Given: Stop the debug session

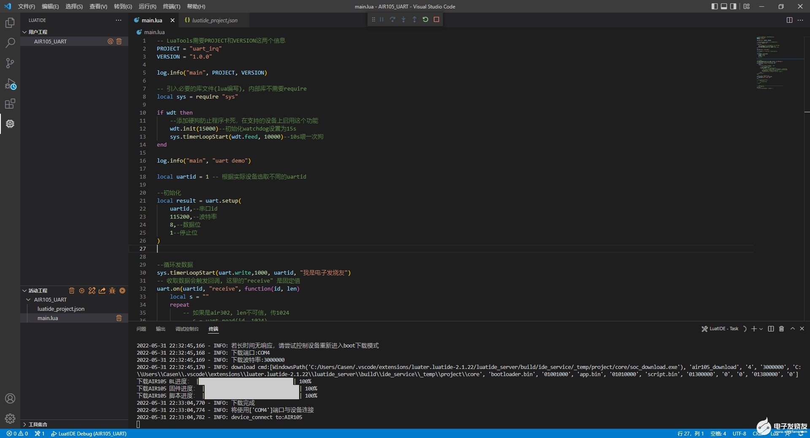Looking at the screenshot, I should (436, 19).
